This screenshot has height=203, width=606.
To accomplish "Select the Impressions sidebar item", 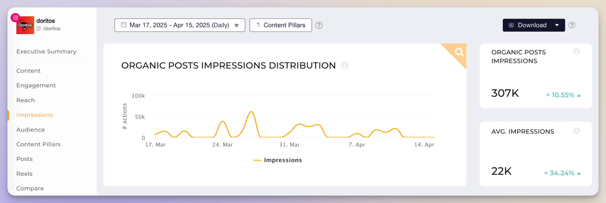I will tap(35, 115).
